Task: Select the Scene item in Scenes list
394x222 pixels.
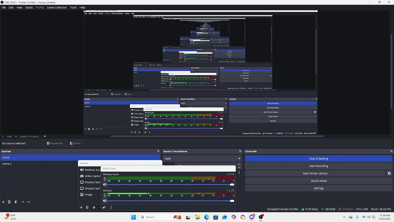Action: 81,158
